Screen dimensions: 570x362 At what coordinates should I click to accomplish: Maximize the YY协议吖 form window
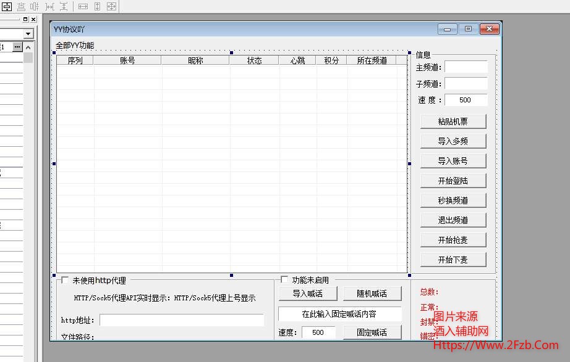coord(468,28)
